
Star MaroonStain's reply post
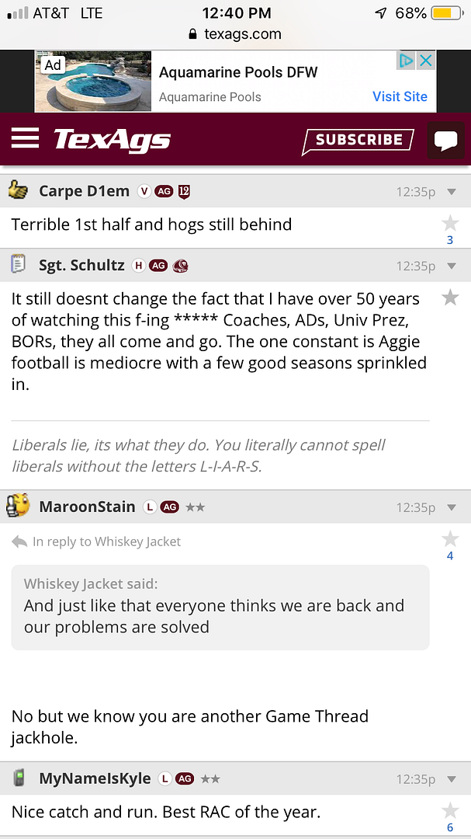point(450,540)
